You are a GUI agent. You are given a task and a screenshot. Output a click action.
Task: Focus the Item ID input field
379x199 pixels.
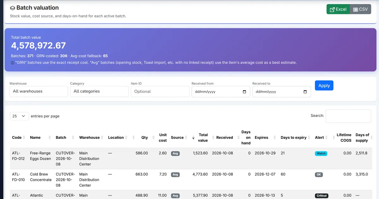[x=160, y=91]
